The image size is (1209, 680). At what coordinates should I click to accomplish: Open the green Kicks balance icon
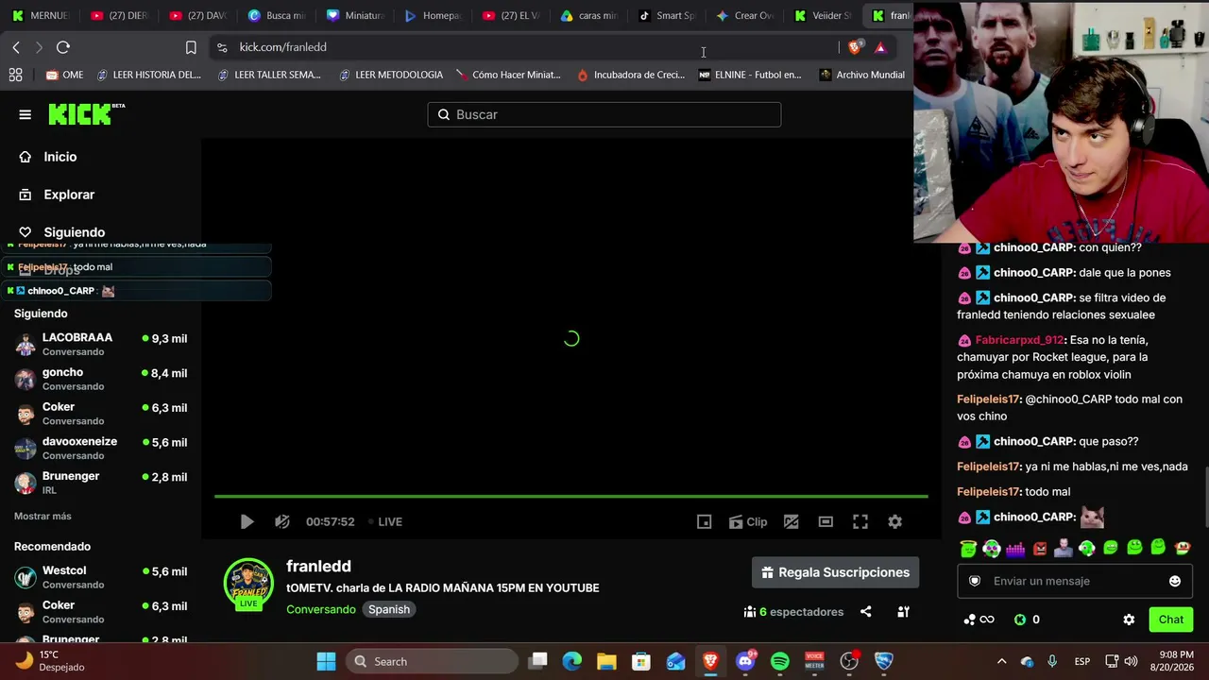[x=1020, y=620]
